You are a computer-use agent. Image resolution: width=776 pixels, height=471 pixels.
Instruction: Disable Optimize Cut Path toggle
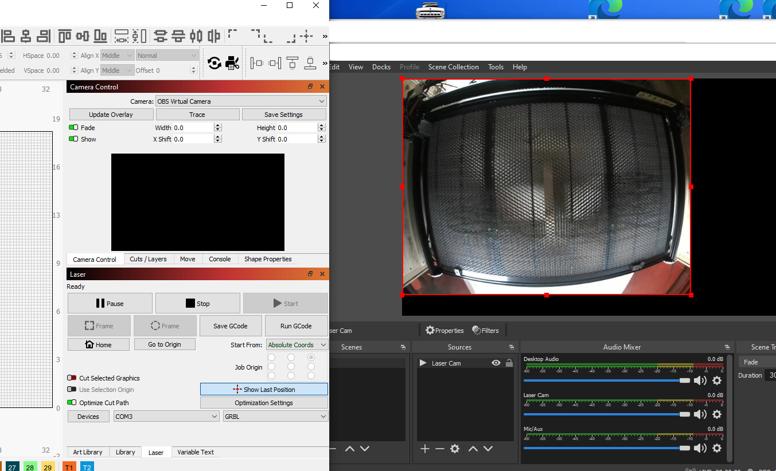72,403
